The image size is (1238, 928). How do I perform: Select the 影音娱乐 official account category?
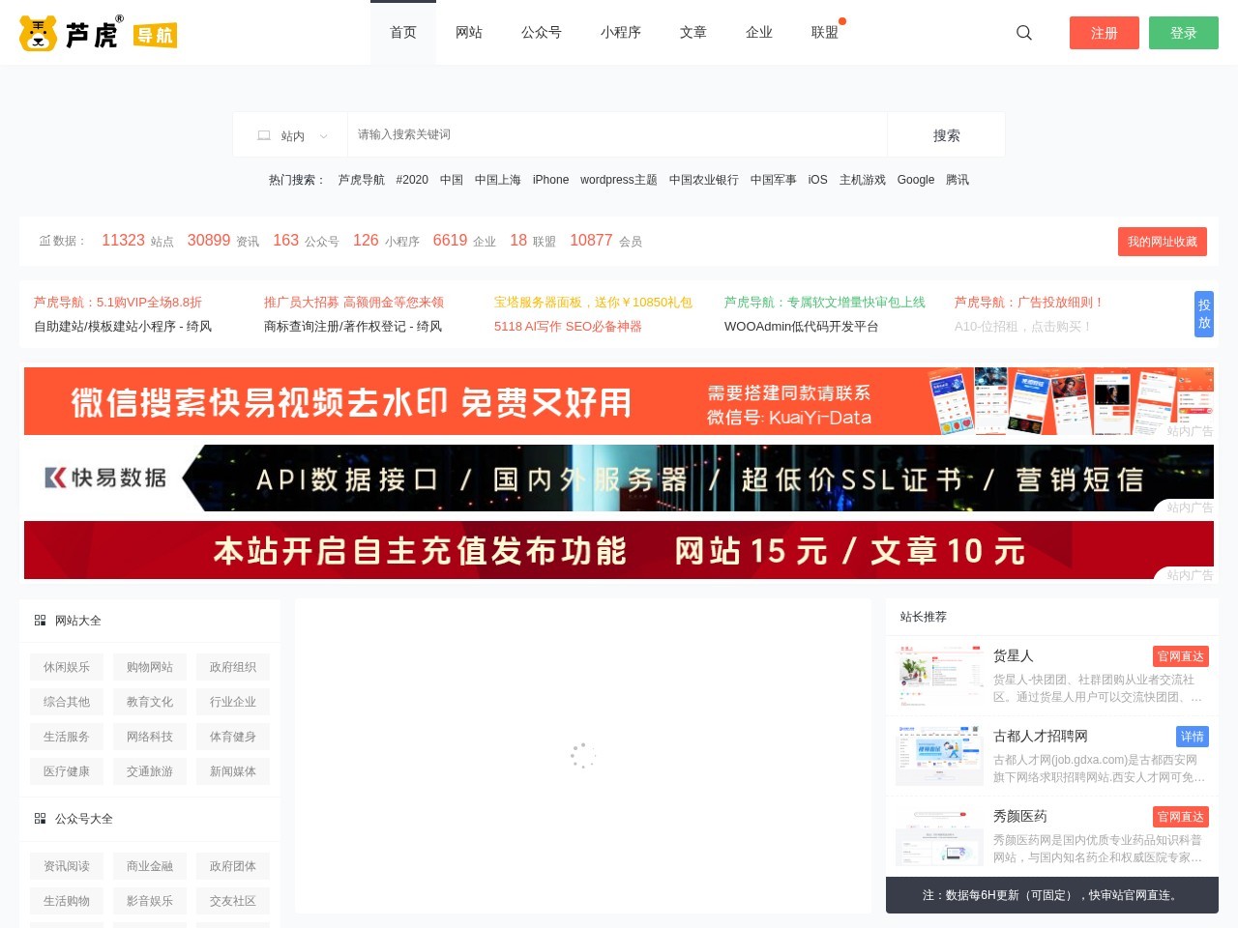coord(150,901)
